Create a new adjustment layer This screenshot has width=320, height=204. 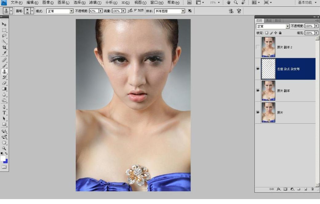coord(292,189)
